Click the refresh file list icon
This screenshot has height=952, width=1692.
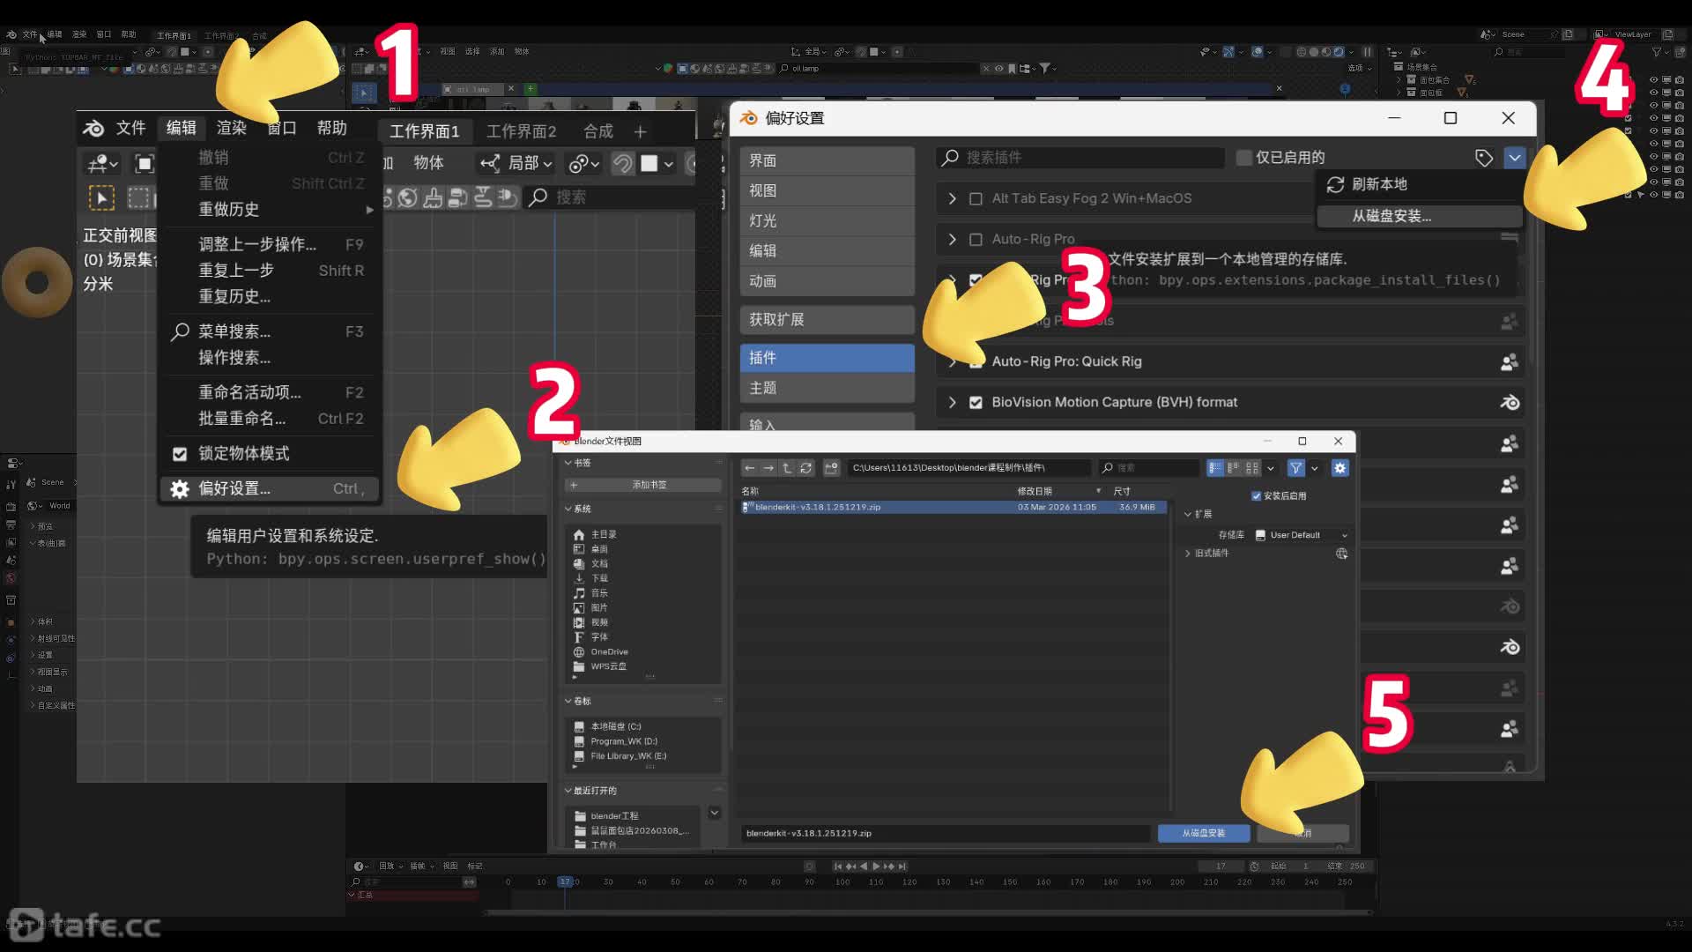tap(805, 468)
